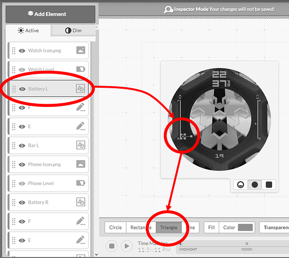
Task: Click the Play button in Time Machine
Action: pos(127,246)
